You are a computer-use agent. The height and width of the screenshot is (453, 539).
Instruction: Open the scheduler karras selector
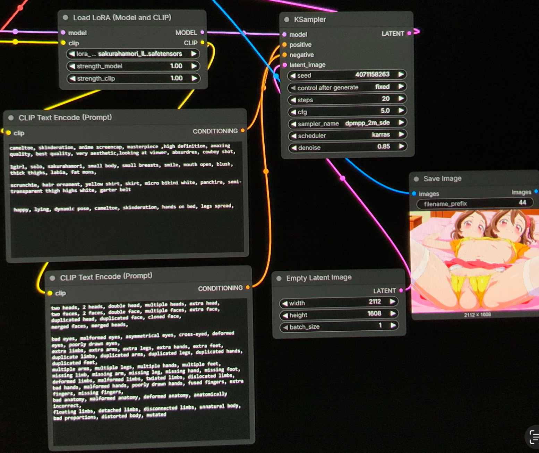[x=347, y=135]
